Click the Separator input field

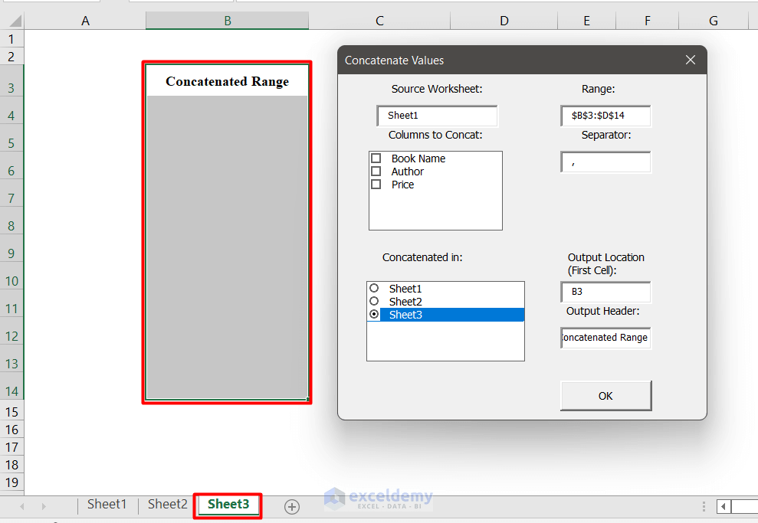point(605,162)
